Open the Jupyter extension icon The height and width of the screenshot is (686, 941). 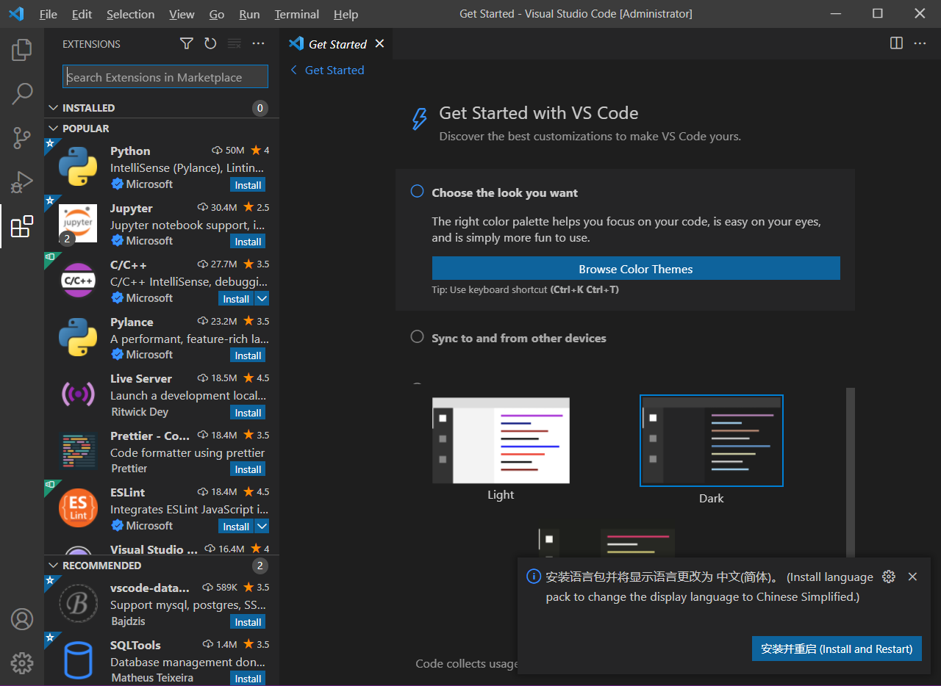[x=78, y=223]
